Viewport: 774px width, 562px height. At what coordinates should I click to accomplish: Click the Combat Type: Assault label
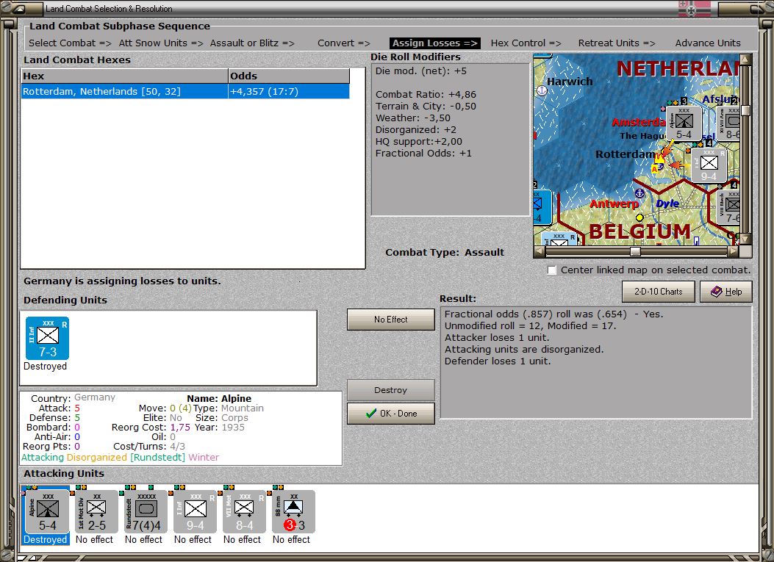(x=444, y=252)
